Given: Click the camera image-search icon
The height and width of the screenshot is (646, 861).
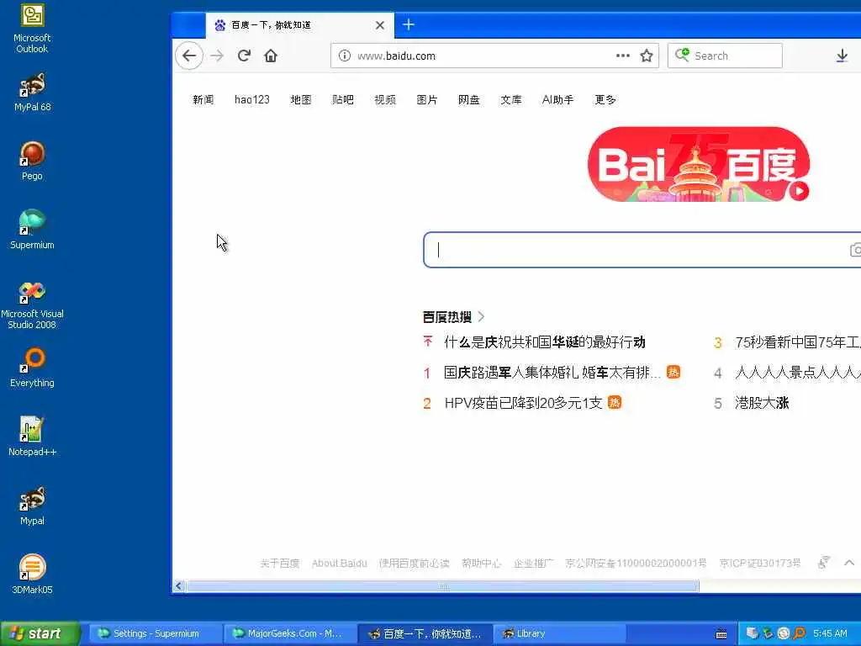Looking at the screenshot, I should 855,250.
